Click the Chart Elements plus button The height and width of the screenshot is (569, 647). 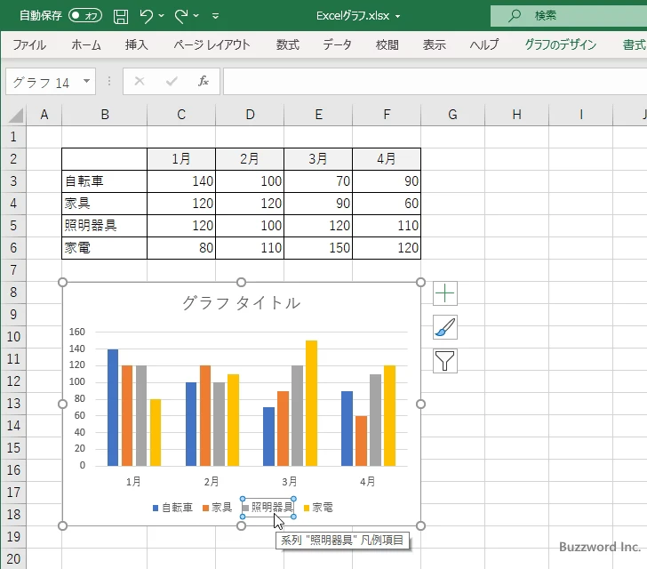[x=444, y=293]
